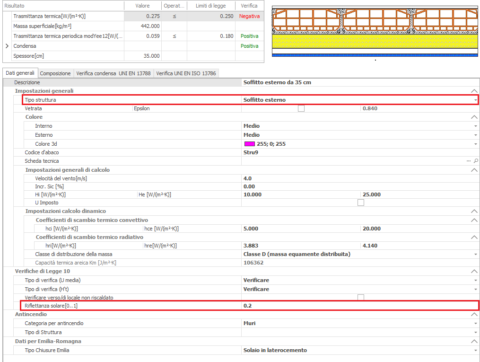Open Classe di distribuzione della massa dropdown
Image resolution: width=480 pixels, height=362 pixels.
click(x=475, y=255)
